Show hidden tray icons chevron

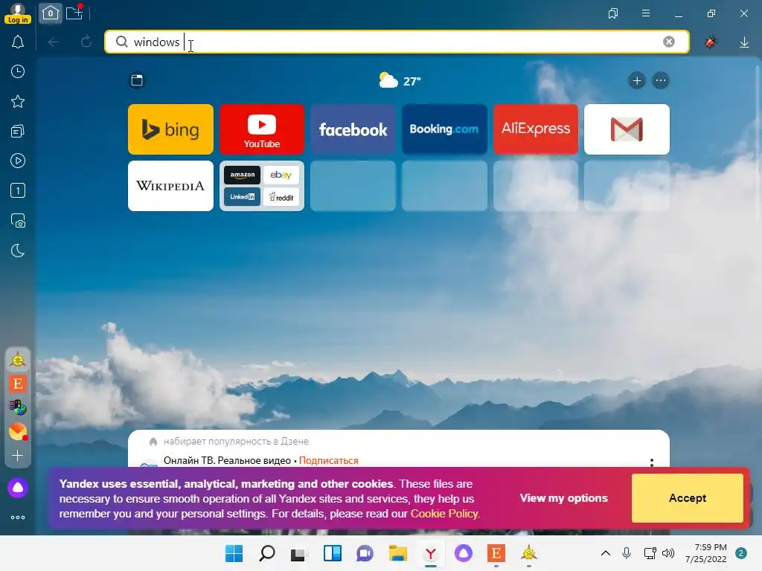click(x=606, y=553)
